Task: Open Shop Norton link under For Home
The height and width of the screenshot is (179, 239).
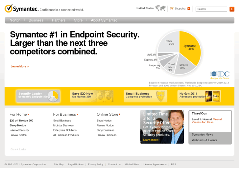Action: pyautogui.click(x=18, y=125)
